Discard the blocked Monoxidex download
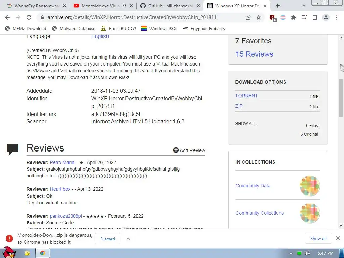This screenshot has width=344, height=258. 107,239
